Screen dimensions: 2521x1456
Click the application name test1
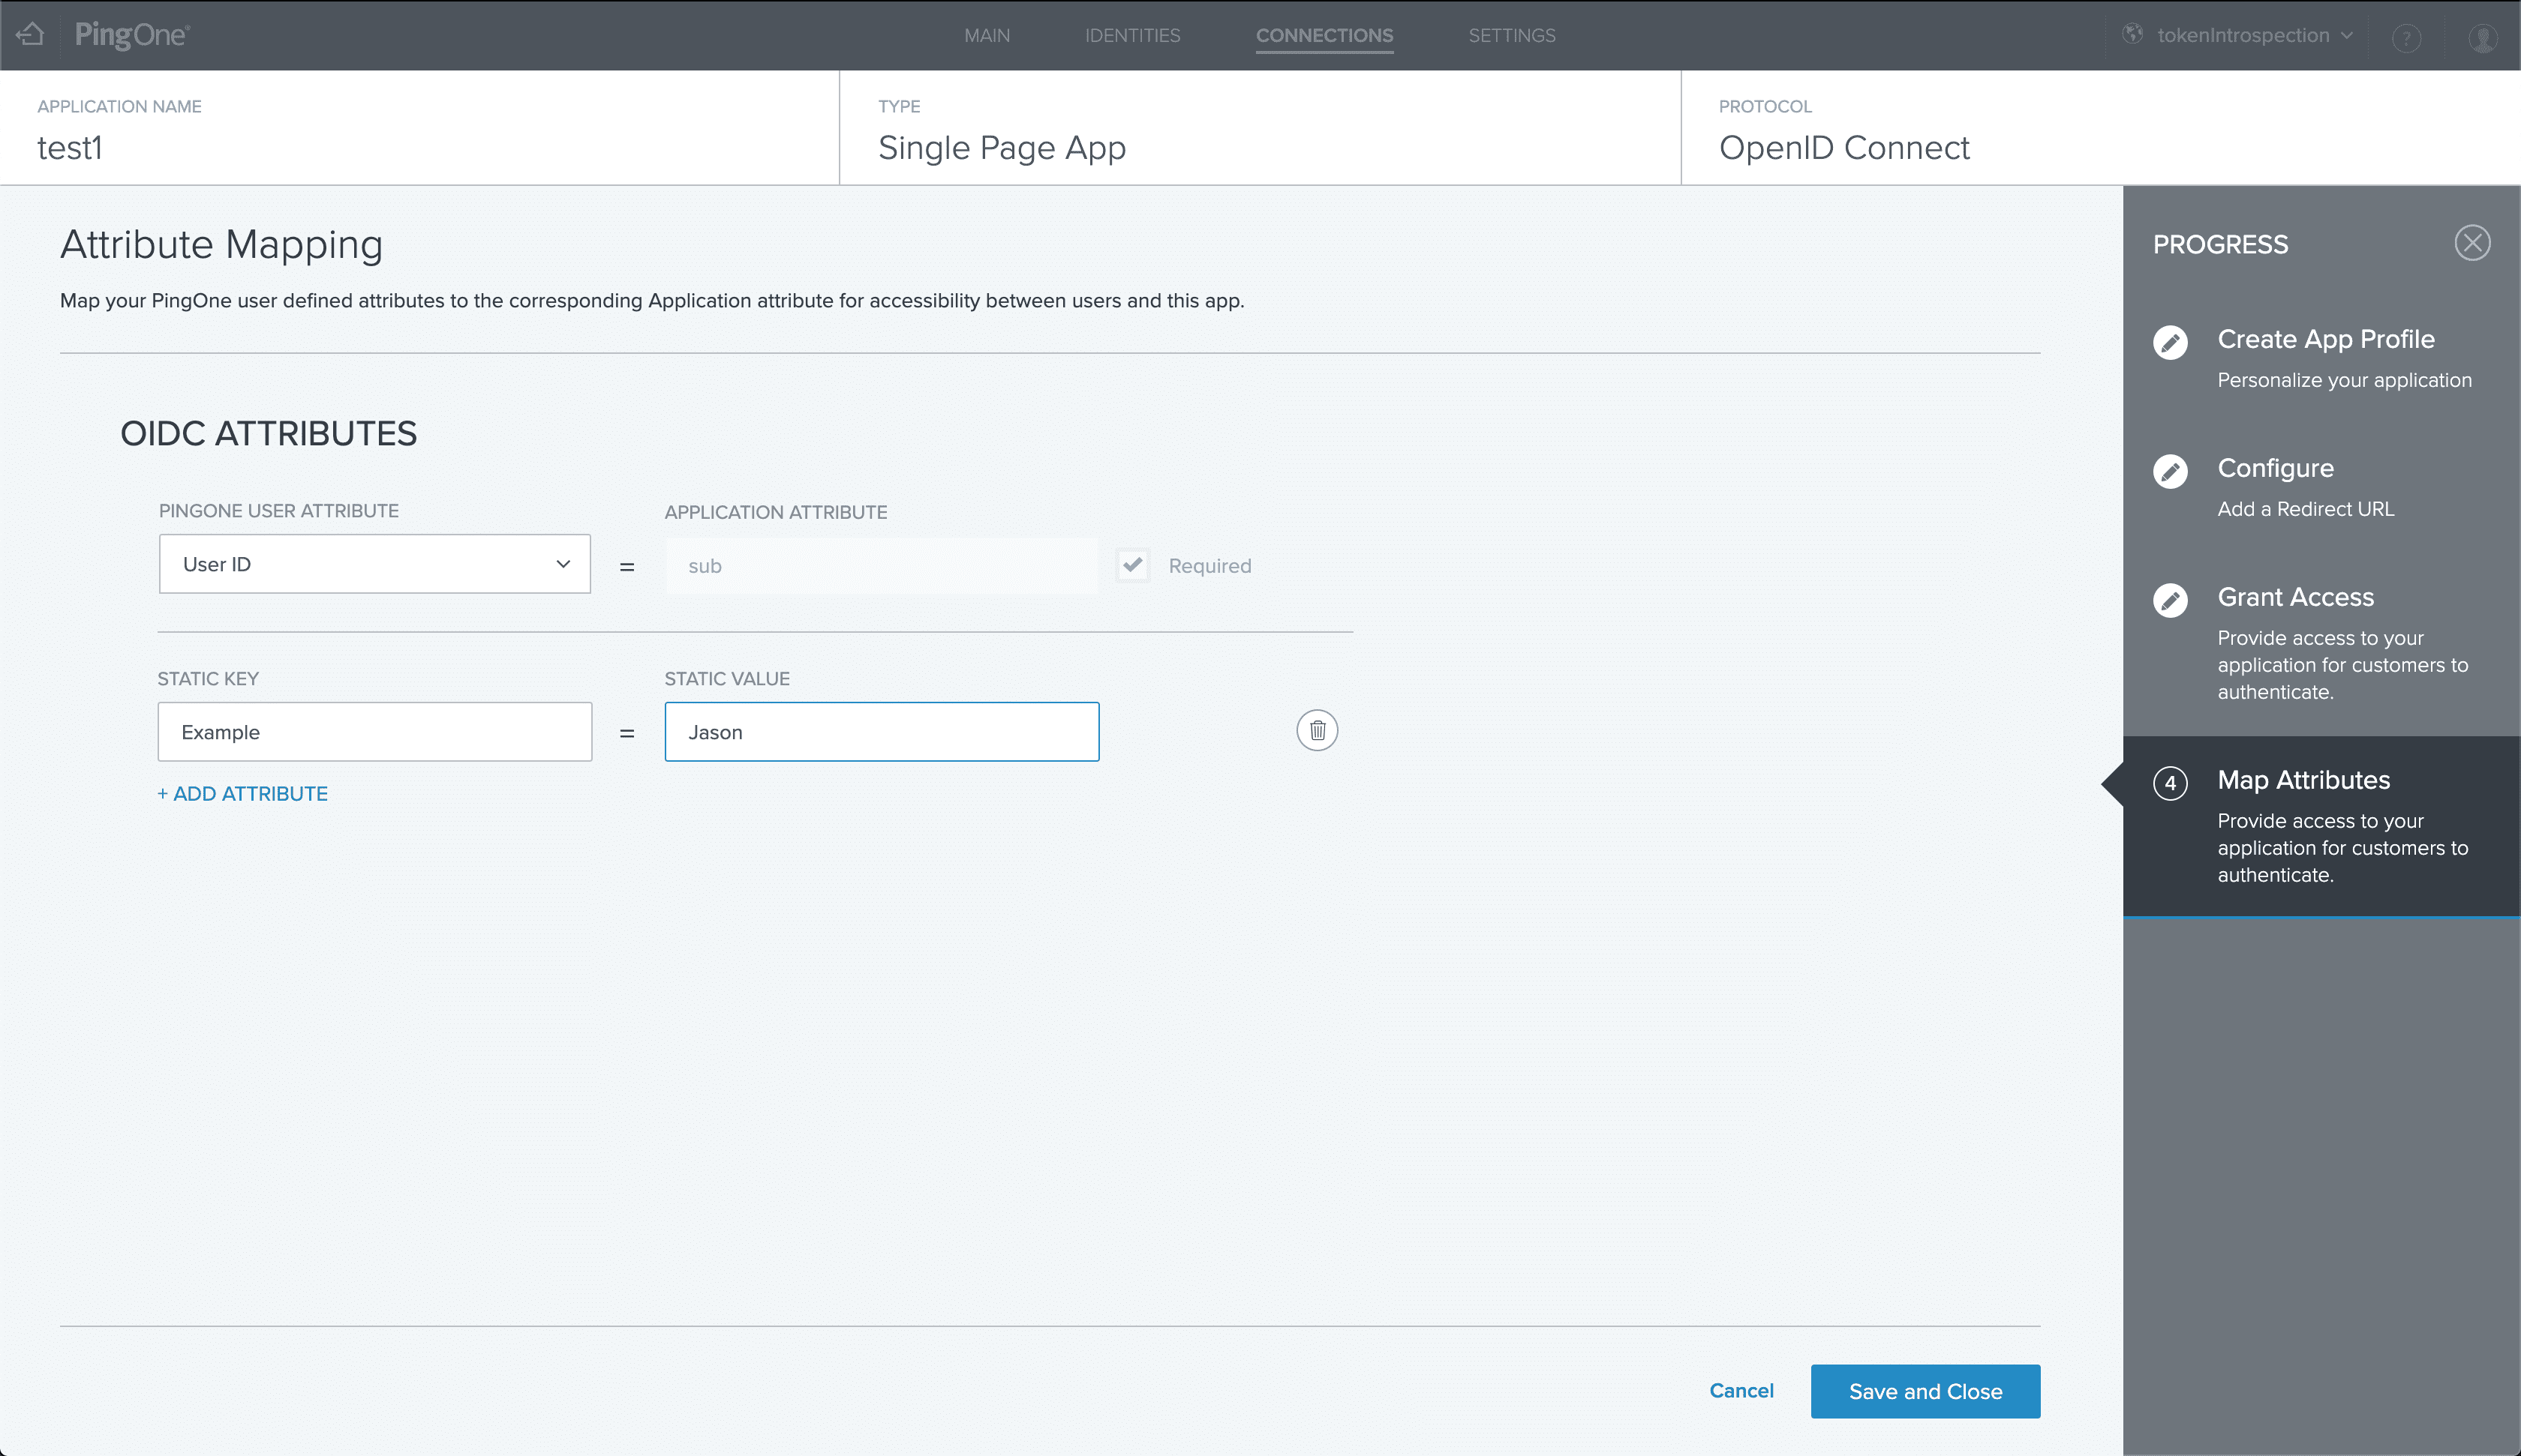[x=70, y=148]
